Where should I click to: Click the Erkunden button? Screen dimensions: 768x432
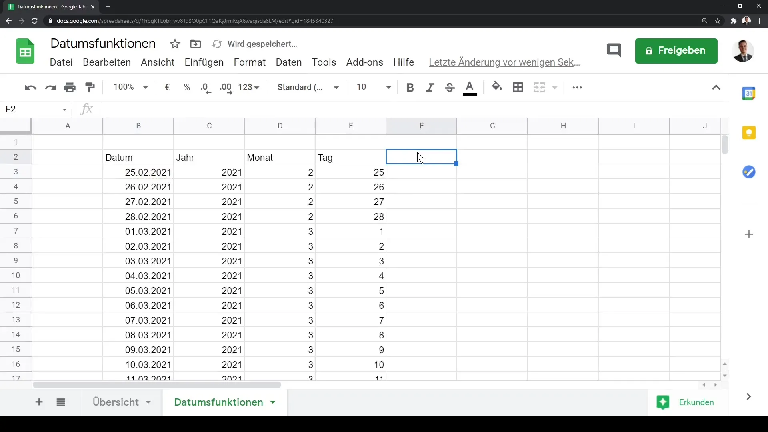(x=685, y=402)
